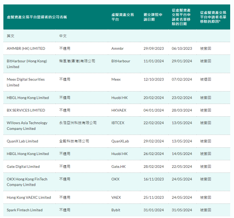The height and width of the screenshot is (218, 234).
Task: Select application date '12/10/2023'
Action: (154, 79)
